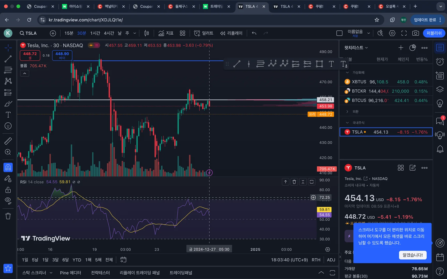Delete the RSI pane

(294, 182)
